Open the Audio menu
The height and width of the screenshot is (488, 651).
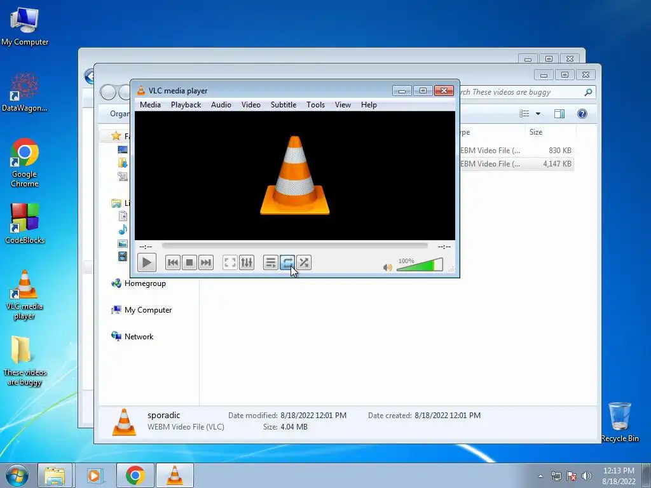pyautogui.click(x=221, y=105)
